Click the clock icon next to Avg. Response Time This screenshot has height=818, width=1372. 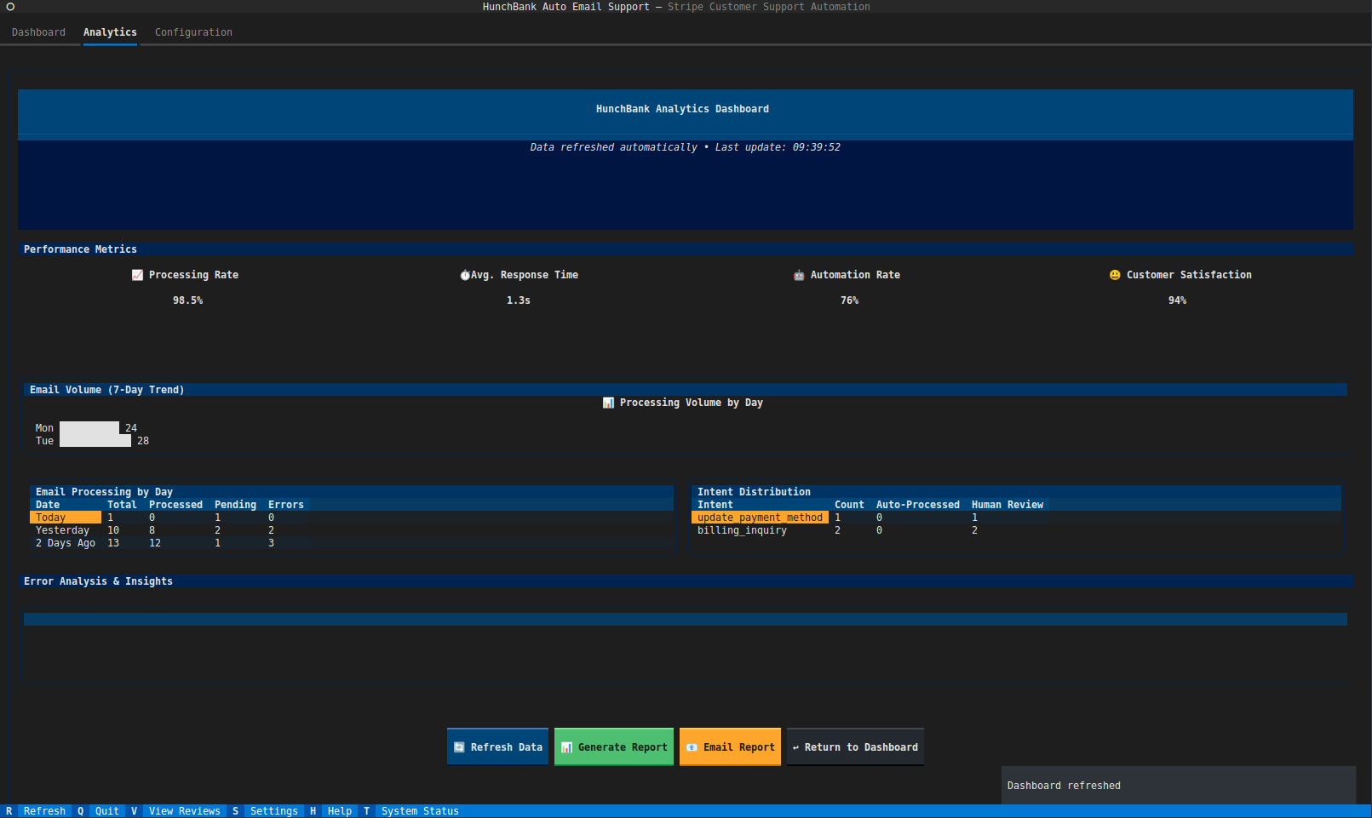465,274
